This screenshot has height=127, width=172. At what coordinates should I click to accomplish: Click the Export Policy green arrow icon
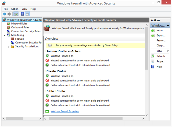click(153, 36)
